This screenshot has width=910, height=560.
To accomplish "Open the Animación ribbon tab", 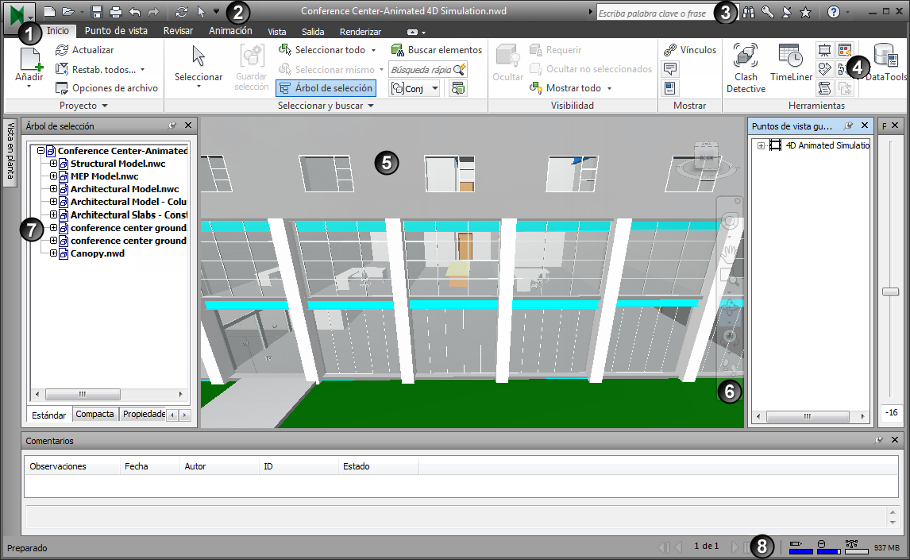I will [230, 31].
